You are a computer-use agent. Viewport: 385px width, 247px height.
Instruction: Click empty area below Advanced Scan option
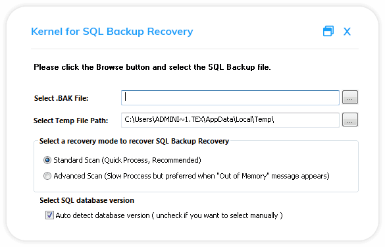click(x=196, y=186)
